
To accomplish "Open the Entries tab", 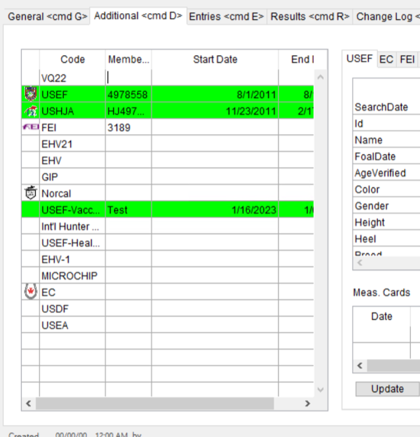I will 226,16.
